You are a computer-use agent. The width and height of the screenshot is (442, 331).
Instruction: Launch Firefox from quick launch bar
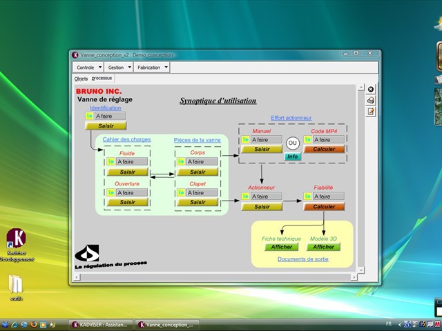[34, 325]
